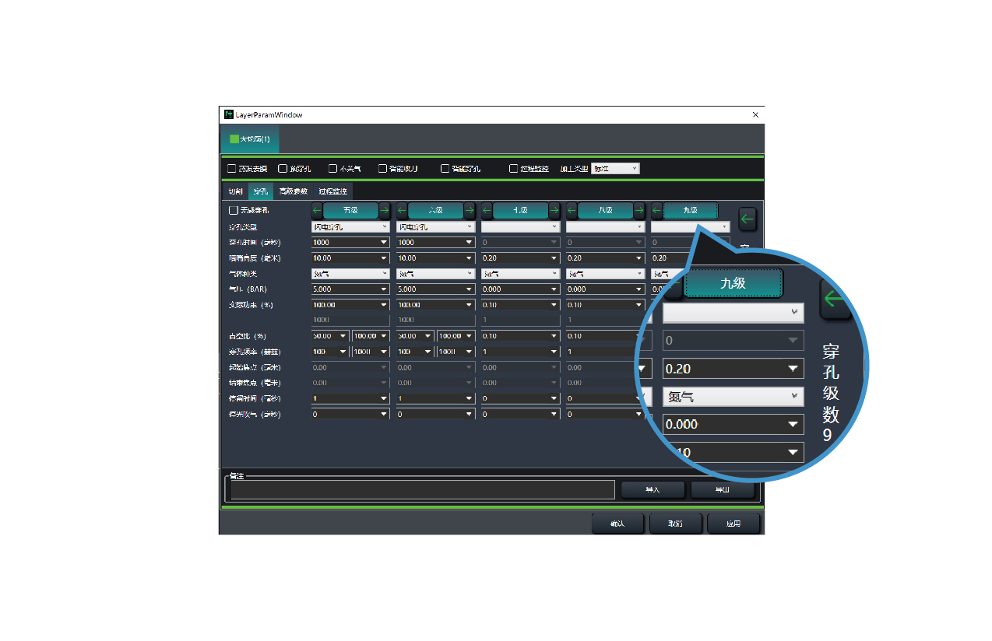The image size is (992, 641).
Task: Expand the 五级 穿孔类型 dropdown
Action: (x=350, y=227)
